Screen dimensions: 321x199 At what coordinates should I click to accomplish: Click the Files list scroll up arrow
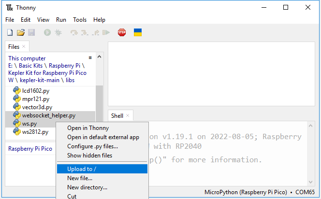pos(99,57)
